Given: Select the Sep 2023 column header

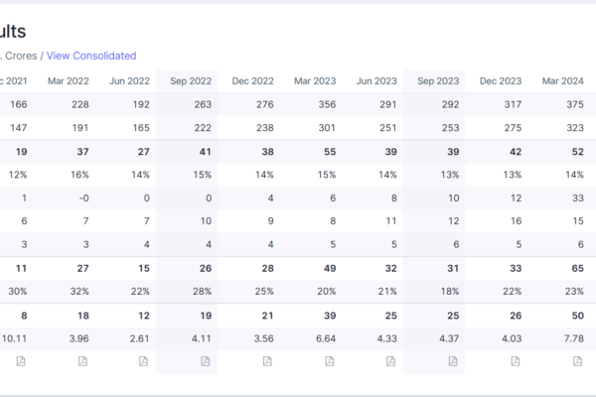Looking at the screenshot, I should coord(438,81).
